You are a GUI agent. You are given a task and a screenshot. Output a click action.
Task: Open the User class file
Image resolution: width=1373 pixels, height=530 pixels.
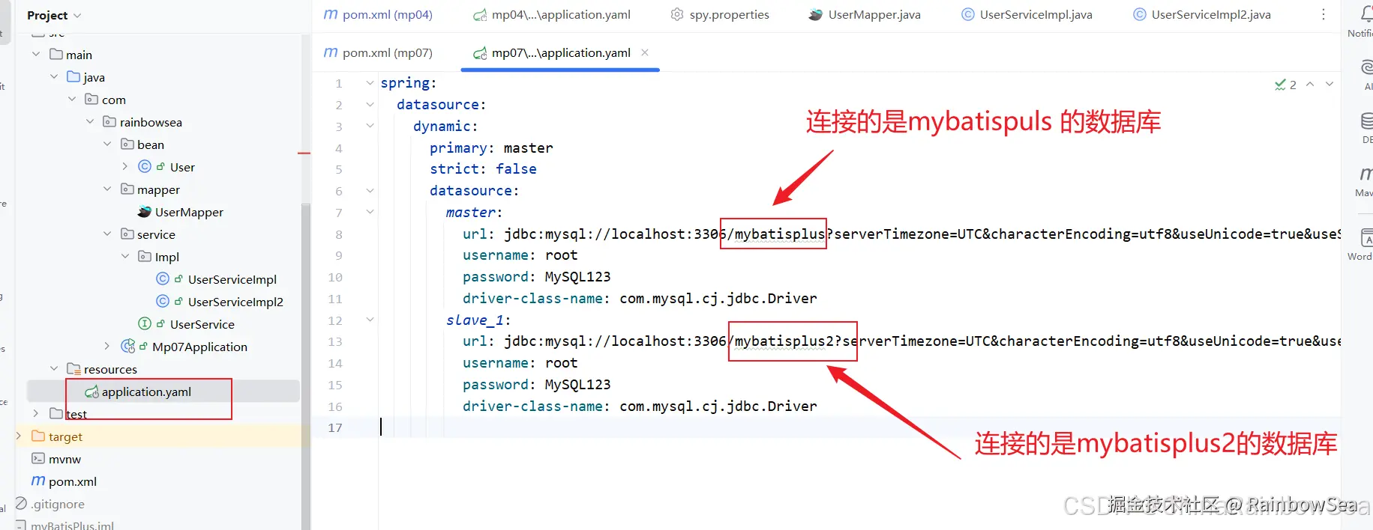pyautogui.click(x=182, y=167)
